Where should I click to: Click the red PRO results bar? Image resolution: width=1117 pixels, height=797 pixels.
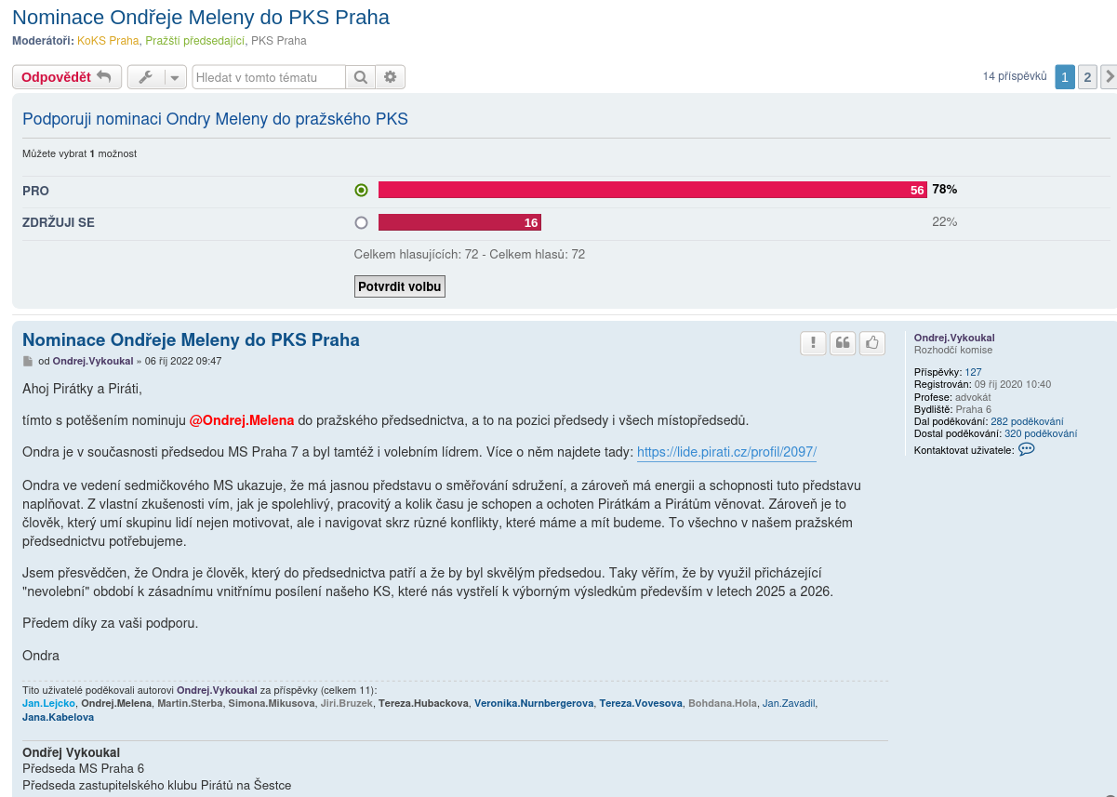click(651, 190)
